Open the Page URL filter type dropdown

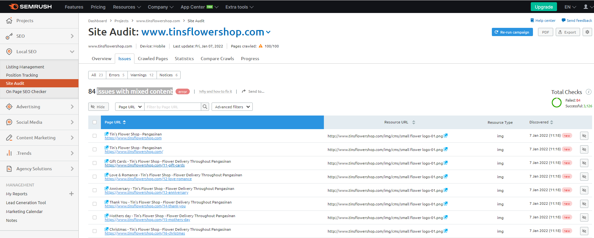pyautogui.click(x=130, y=107)
